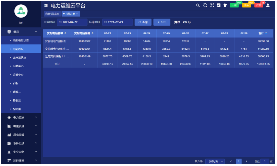The image size is (277, 166).
Task: Sort by 合计 column header
Action: tap(263, 33)
